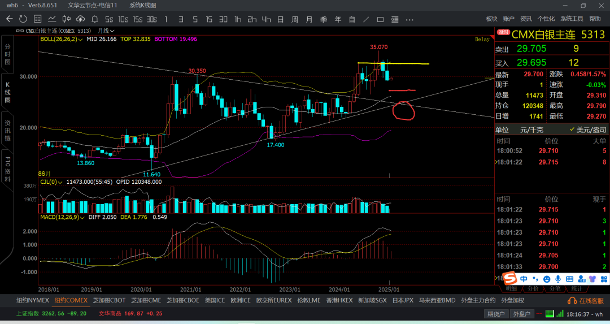Select the 明细 tab below tick list
Viewport: 610px width, 324px height.
coord(511,288)
